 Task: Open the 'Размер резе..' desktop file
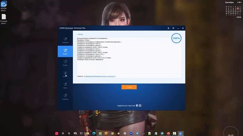pos(3,19)
